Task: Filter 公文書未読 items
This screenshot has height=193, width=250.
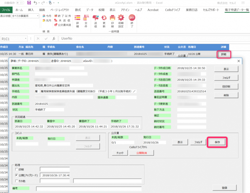Action: coord(62,25)
